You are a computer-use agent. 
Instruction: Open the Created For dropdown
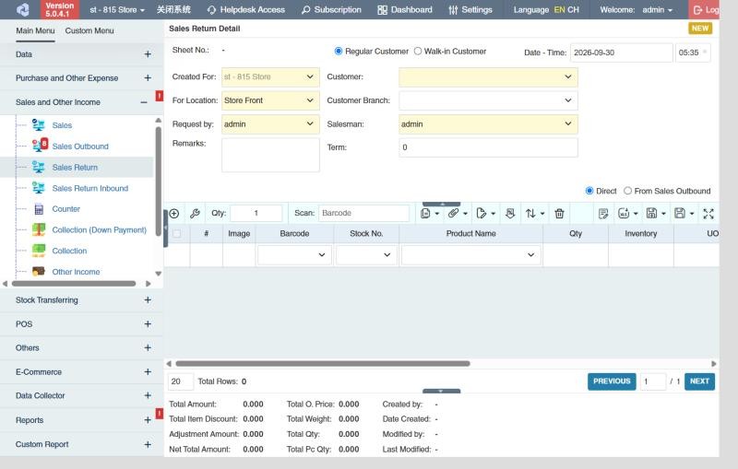270,76
